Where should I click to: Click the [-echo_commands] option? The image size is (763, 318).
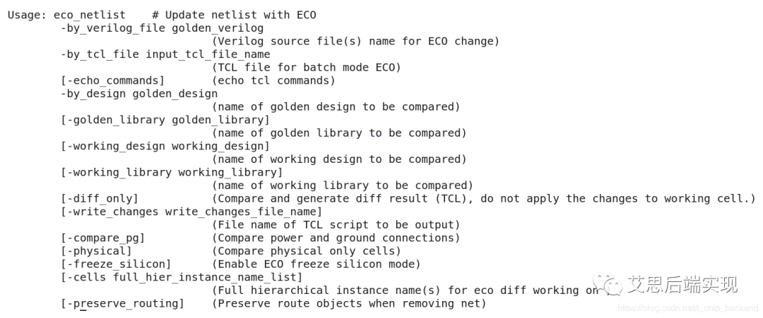[x=112, y=80]
